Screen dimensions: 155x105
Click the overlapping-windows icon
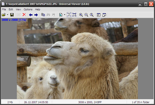(x=104, y=15)
